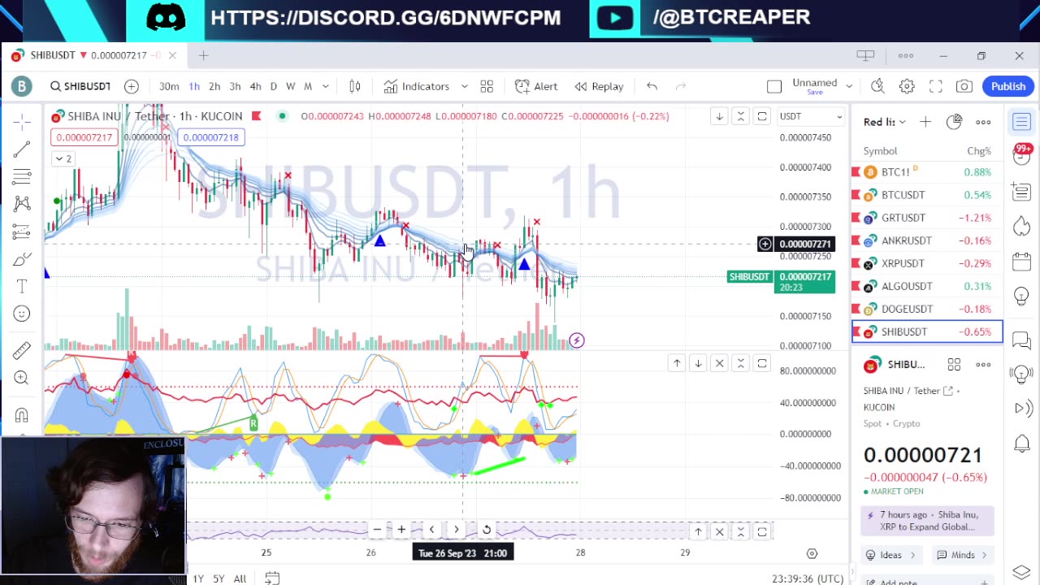This screenshot has height=585, width=1040.
Task: Open the notifications bell icon
Action: [1022, 444]
